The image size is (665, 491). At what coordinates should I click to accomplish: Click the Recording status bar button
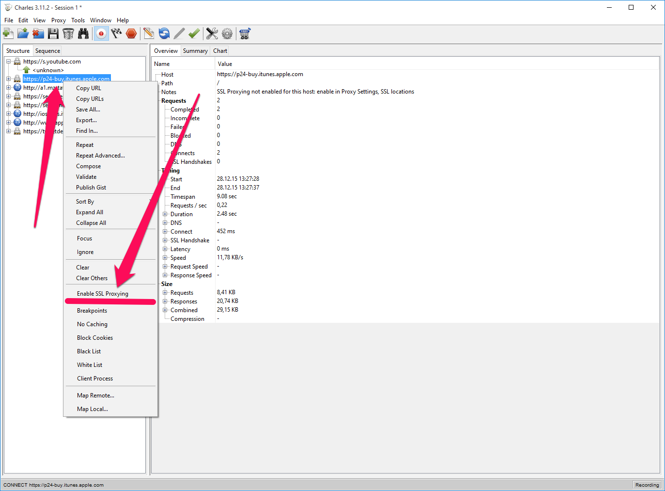click(647, 485)
